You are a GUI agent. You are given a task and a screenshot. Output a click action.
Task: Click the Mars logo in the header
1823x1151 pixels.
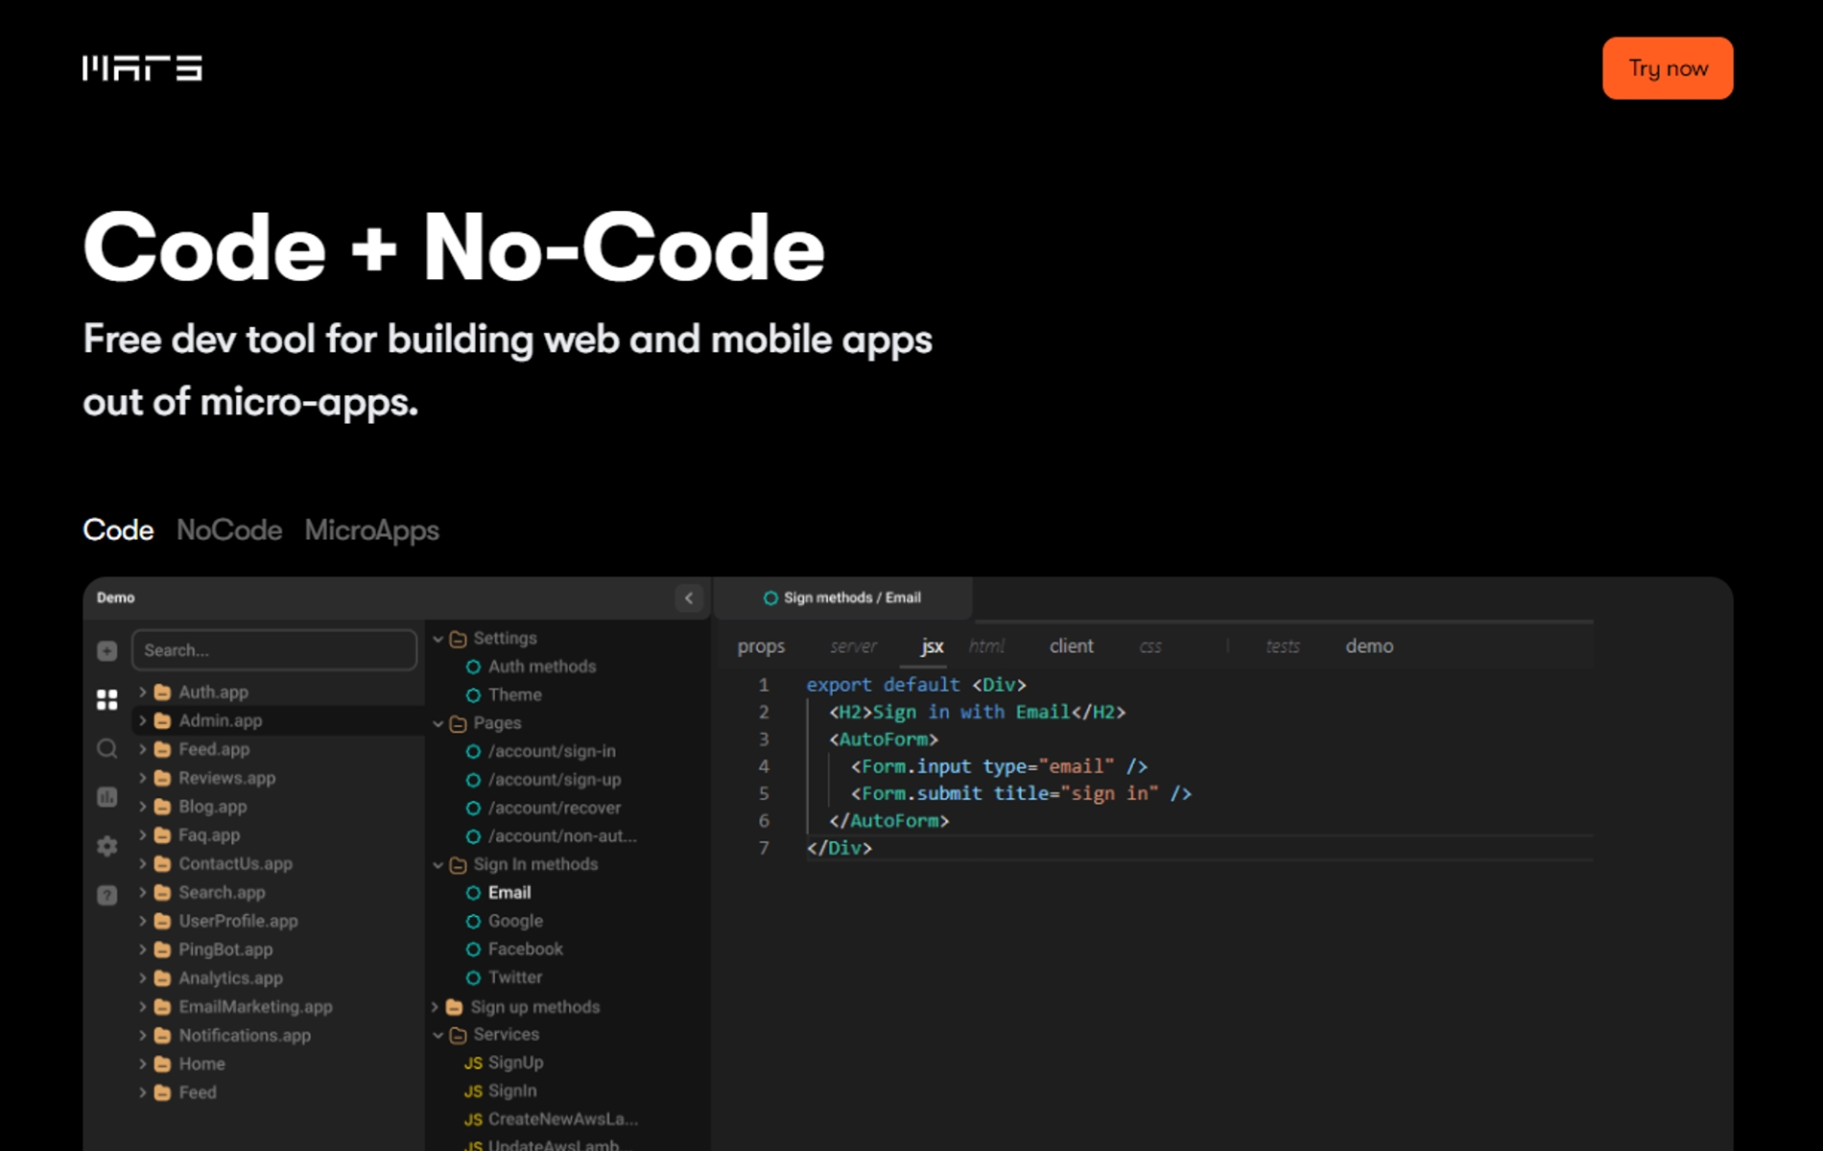(x=142, y=68)
